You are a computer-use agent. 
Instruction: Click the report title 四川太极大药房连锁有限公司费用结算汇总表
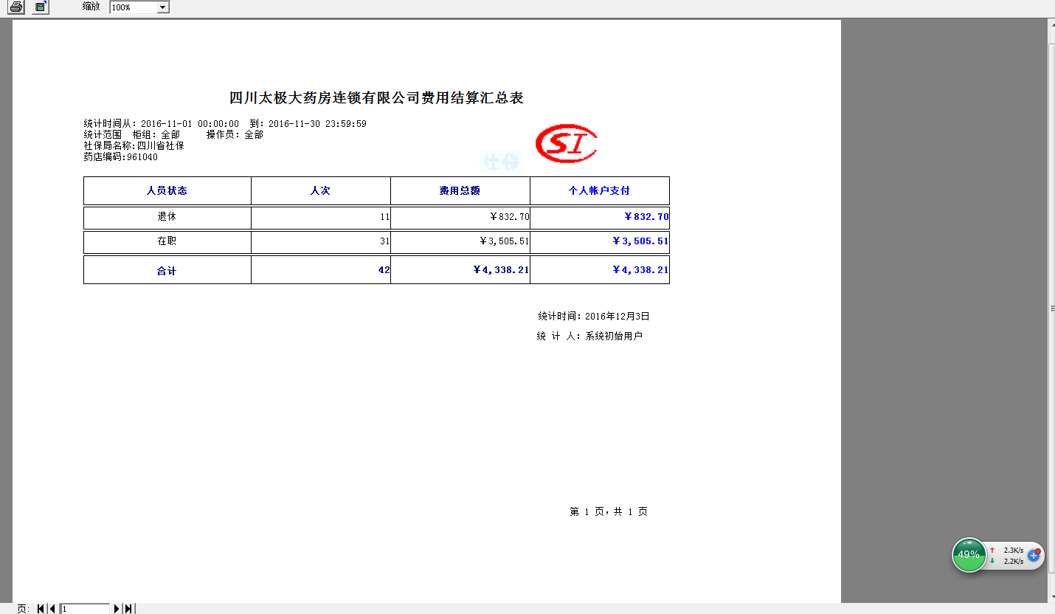click(x=376, y=98)
